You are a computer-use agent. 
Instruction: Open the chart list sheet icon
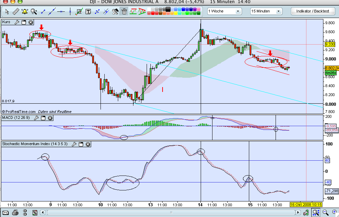(35, 213)
